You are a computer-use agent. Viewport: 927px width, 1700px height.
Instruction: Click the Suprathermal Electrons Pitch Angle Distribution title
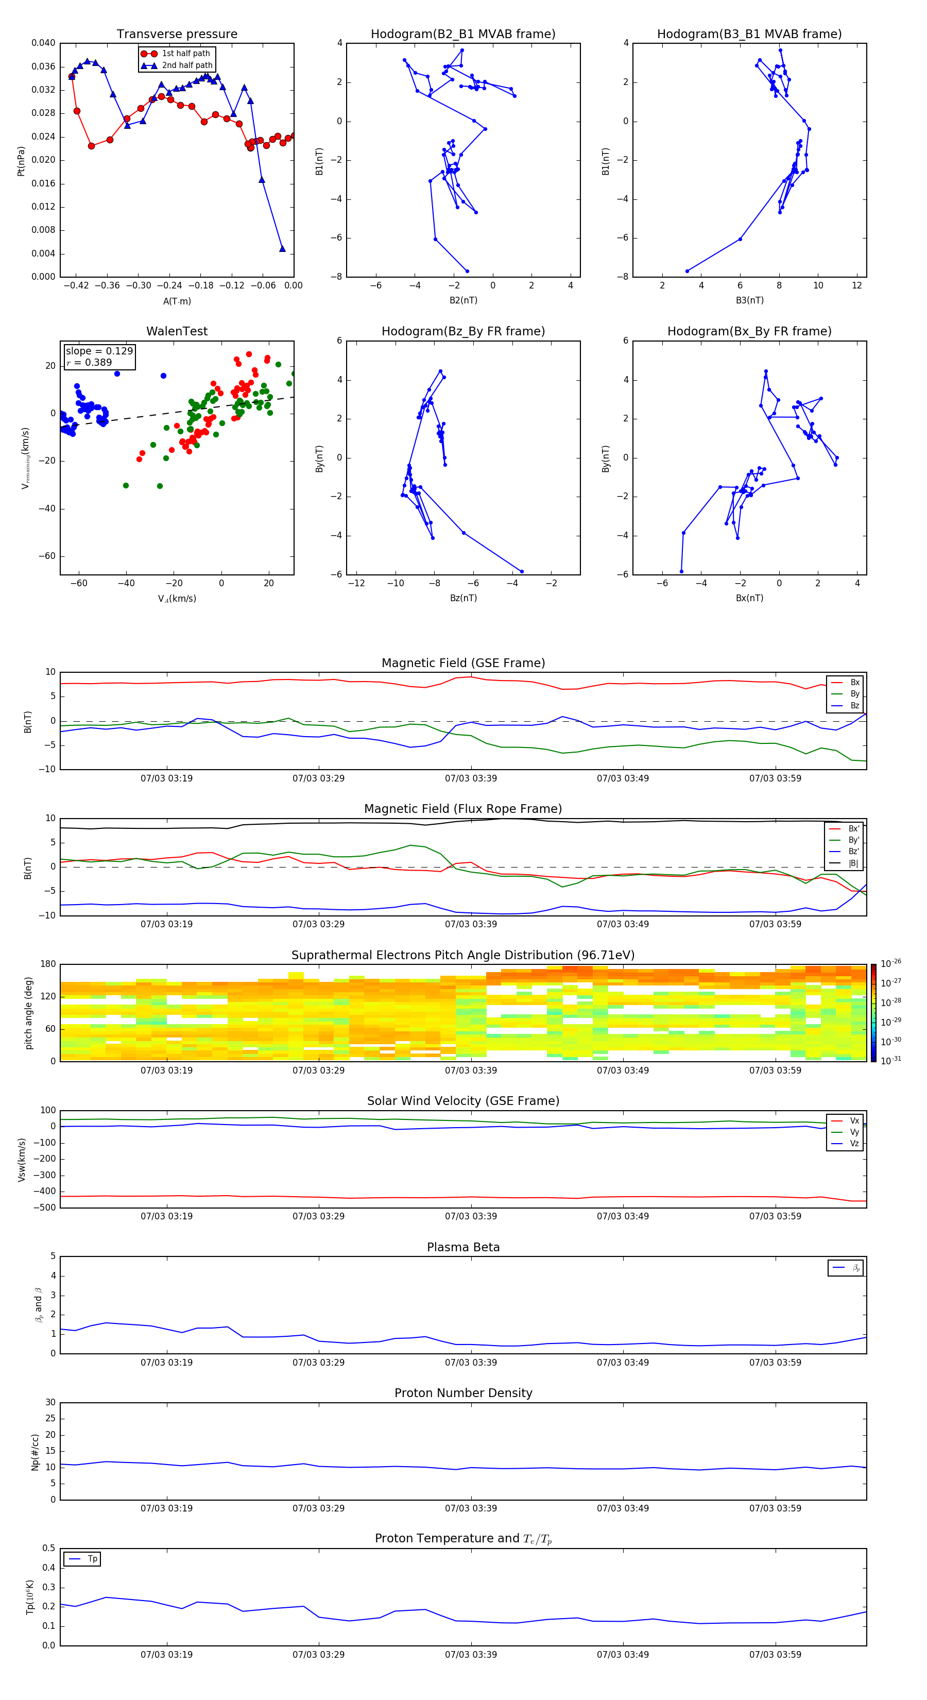click(463, 955)
